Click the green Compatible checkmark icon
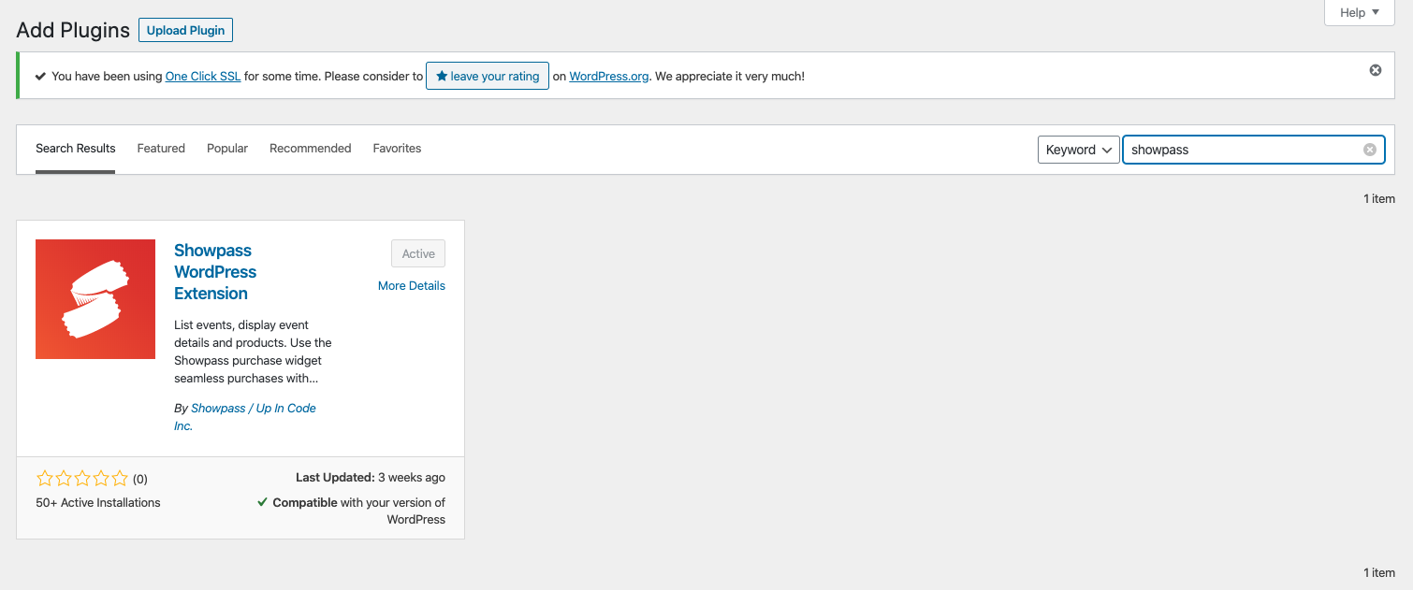 263,502
